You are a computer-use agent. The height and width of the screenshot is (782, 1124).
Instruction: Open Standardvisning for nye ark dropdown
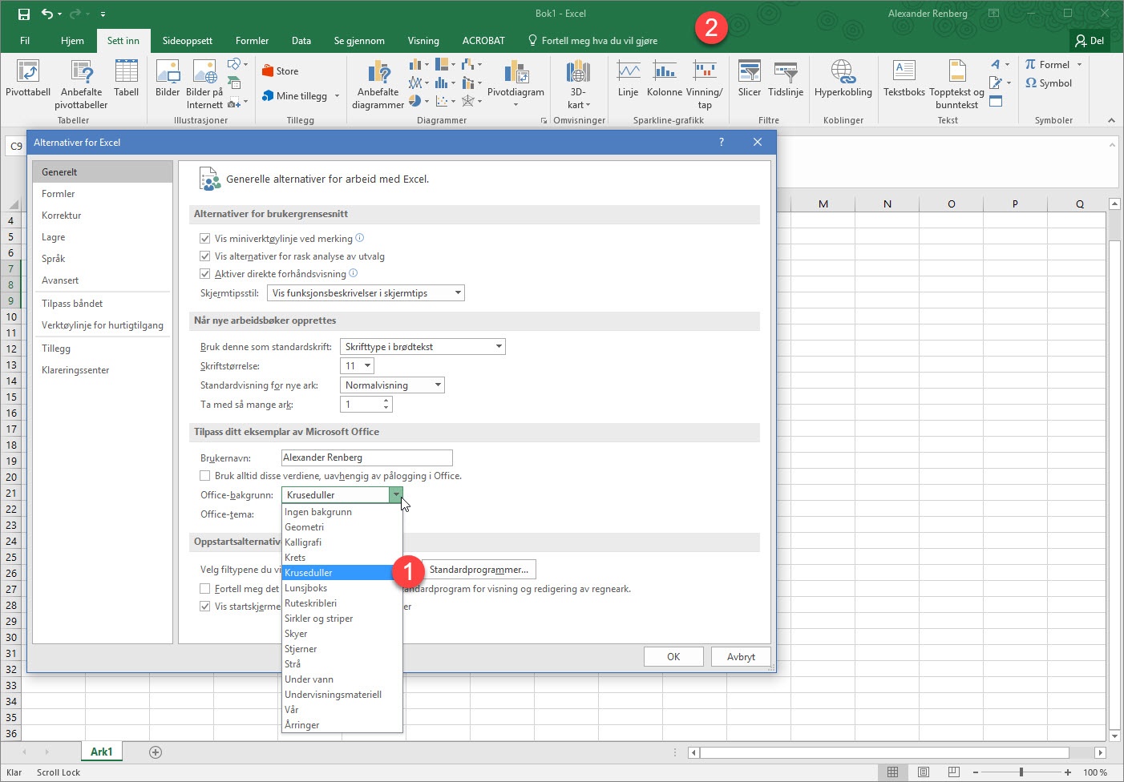(392, 385)
